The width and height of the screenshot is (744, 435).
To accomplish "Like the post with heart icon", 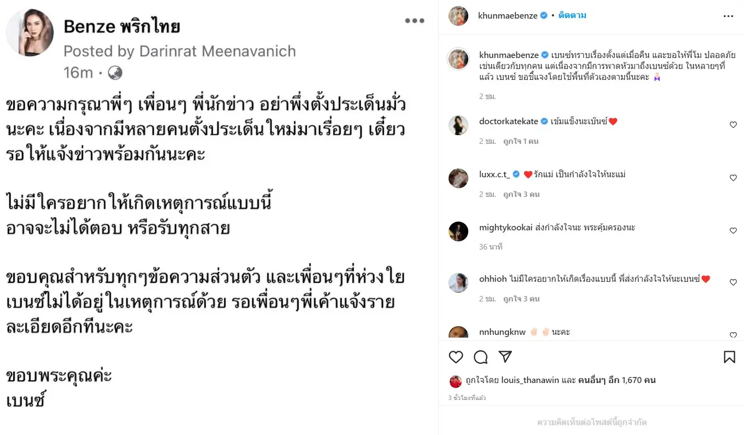I will pos(456,357).
